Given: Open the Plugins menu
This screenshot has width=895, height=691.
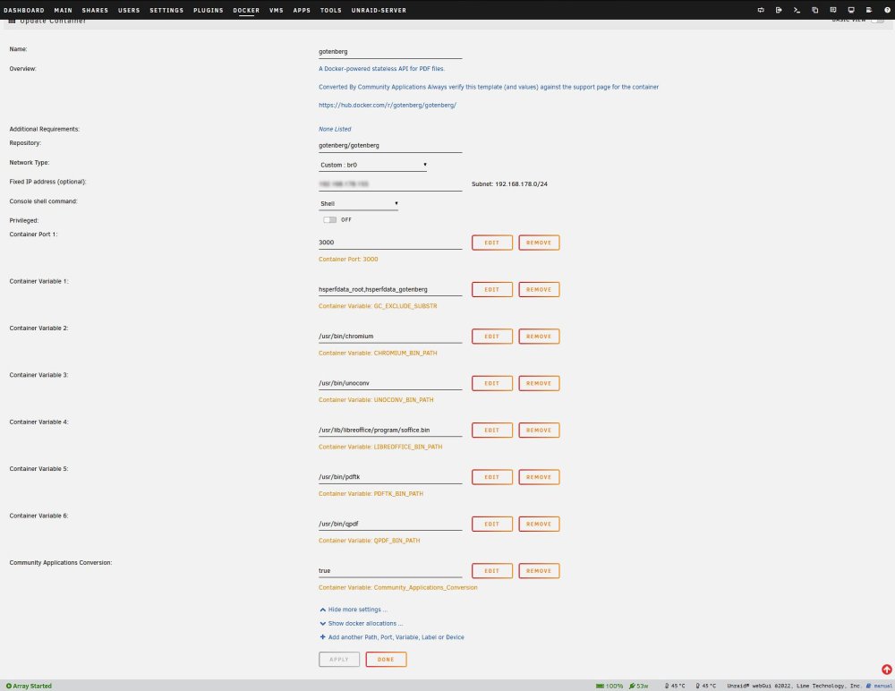Looking at the screenshot, I should (209, 10).
